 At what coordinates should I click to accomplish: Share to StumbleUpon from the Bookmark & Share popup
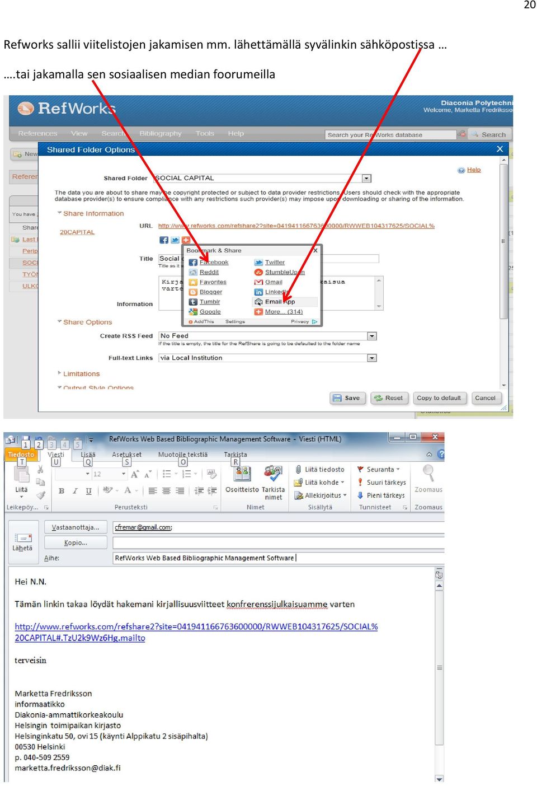pos(280,272)
